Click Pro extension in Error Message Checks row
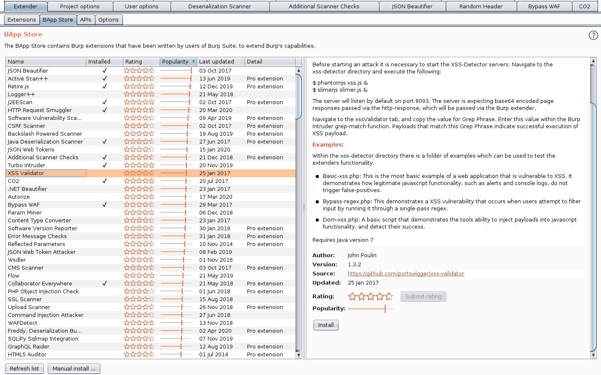The height and width of the screenshot is (375, 601). click(265, 236)
